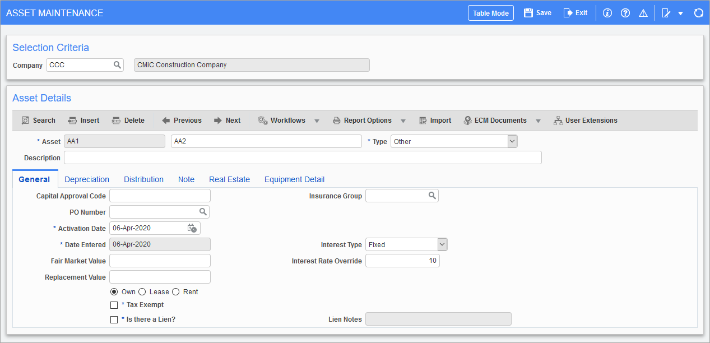Refresh the Asset Maintenance screen

(698, 12)
